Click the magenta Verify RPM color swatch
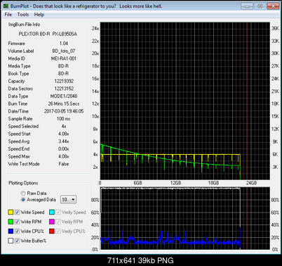 click(x=52, y=222)
